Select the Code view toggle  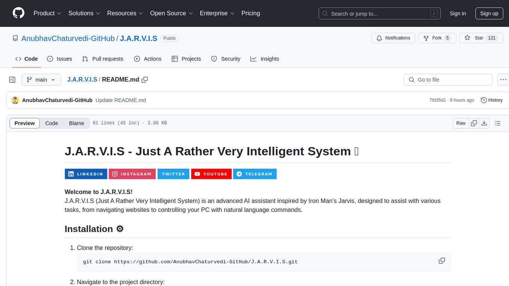click(x=52, y=123)
